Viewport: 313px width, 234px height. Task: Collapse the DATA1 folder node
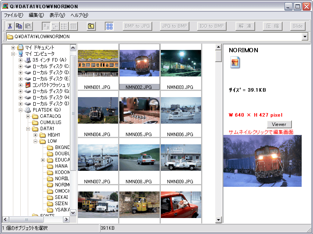(28, 129)
